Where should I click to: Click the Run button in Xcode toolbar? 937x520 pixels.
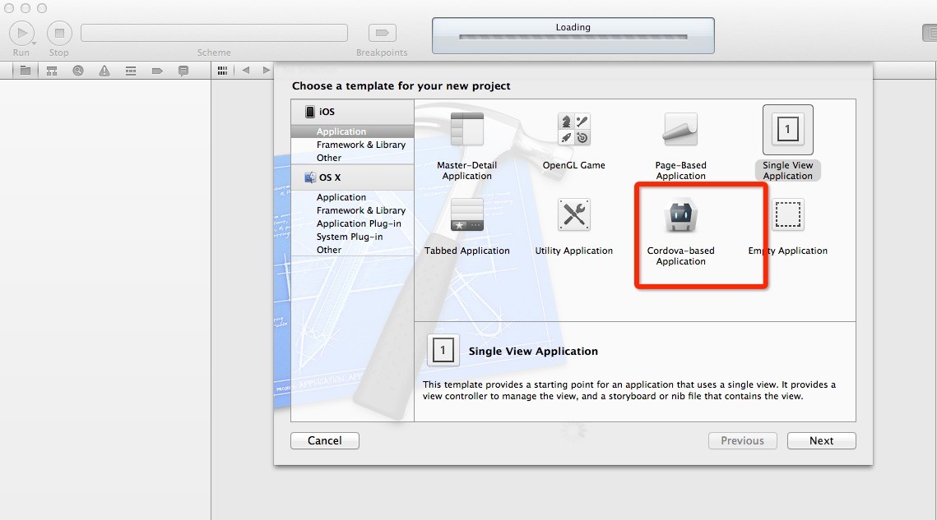(x=22, y=33)
